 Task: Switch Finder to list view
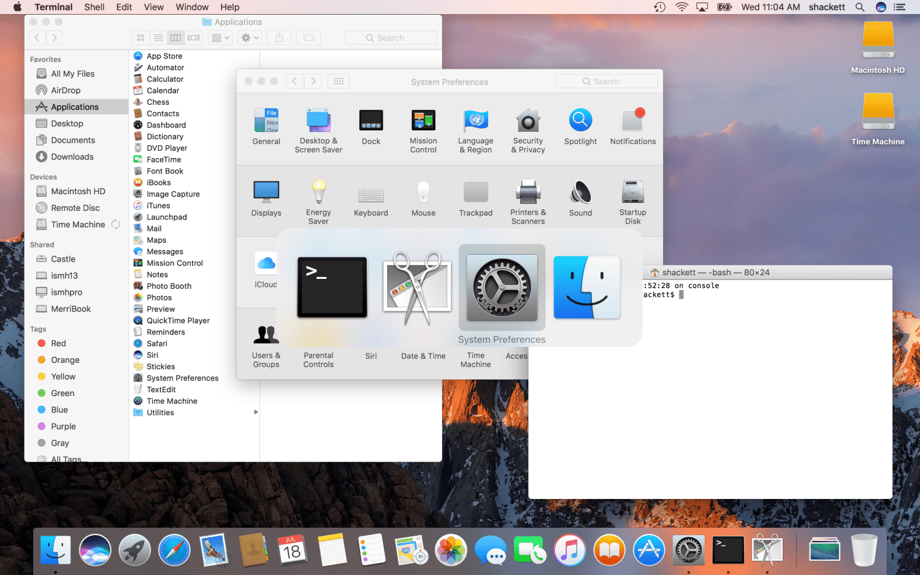(x=158, y=38)
